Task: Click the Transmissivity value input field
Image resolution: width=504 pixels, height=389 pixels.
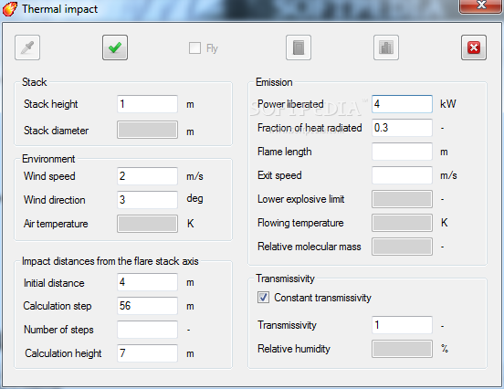Action: pos(402,325)
